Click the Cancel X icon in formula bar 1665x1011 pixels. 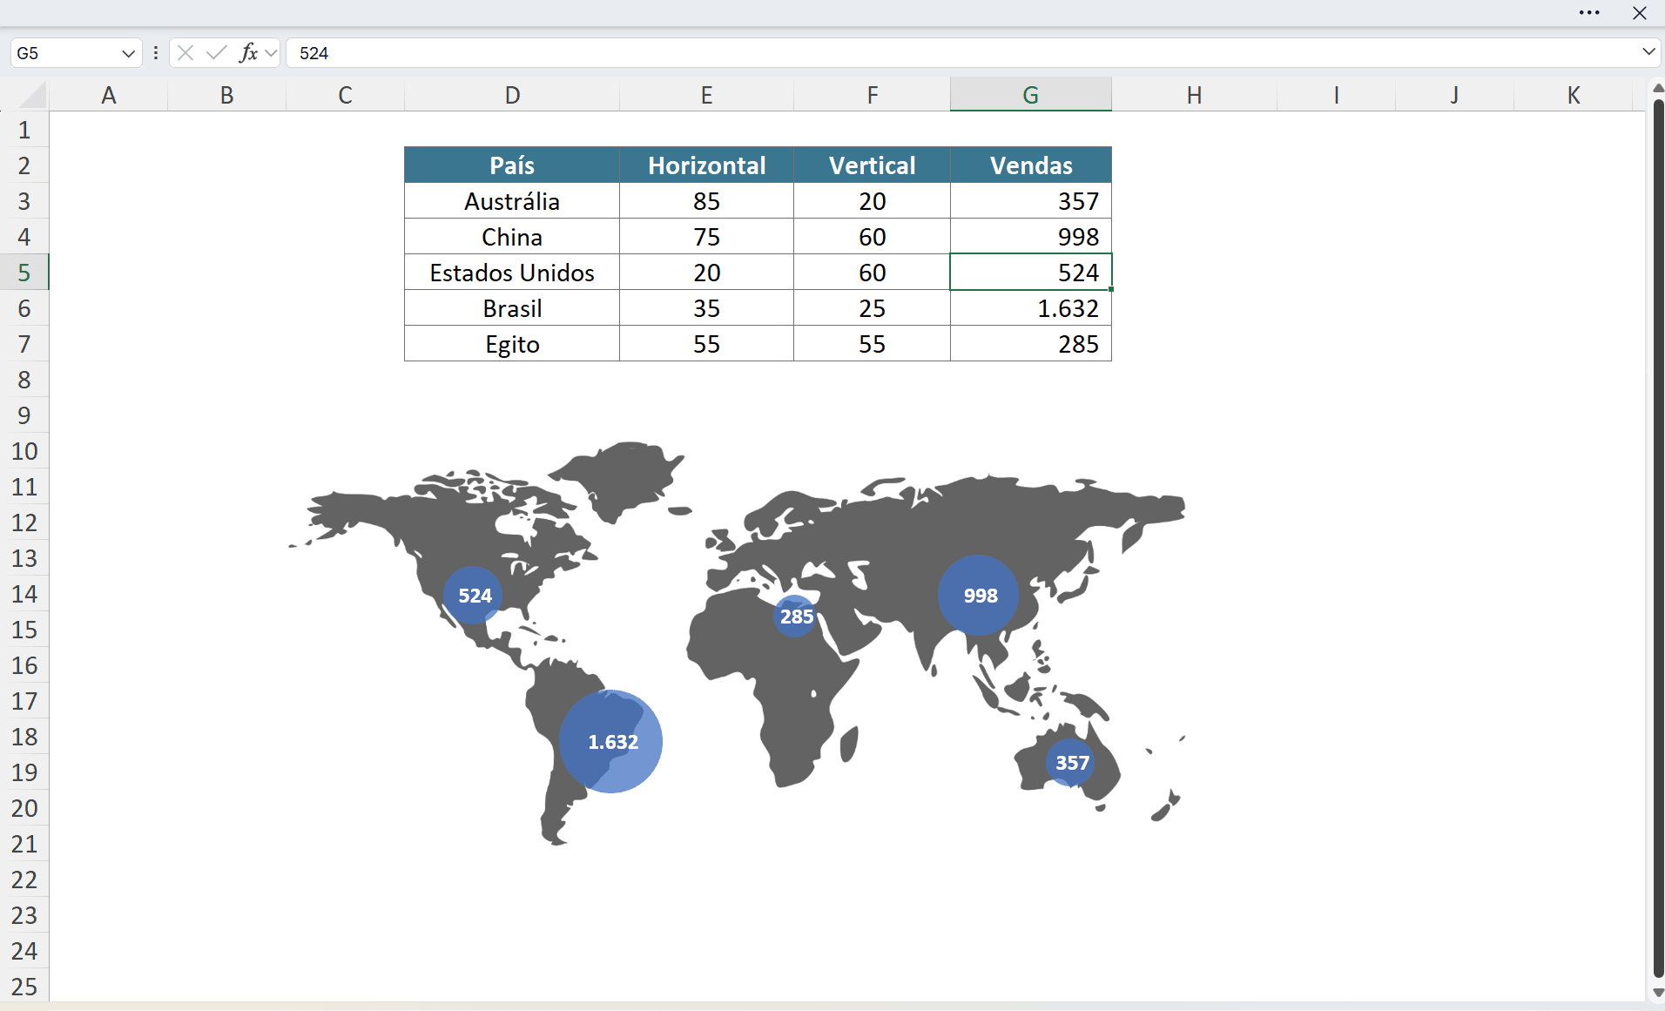(185, 53)
